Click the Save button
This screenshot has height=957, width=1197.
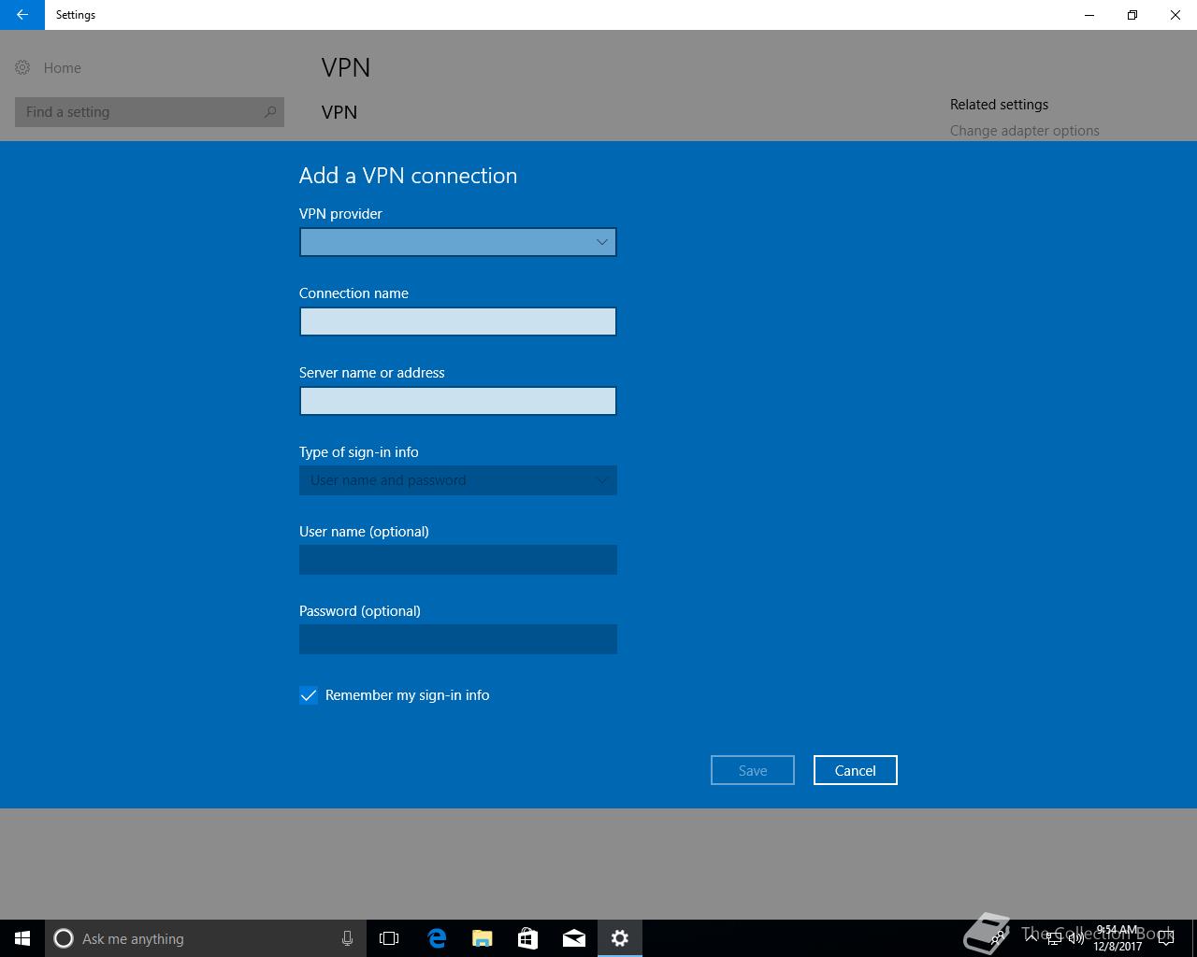(x=753, y=770)
